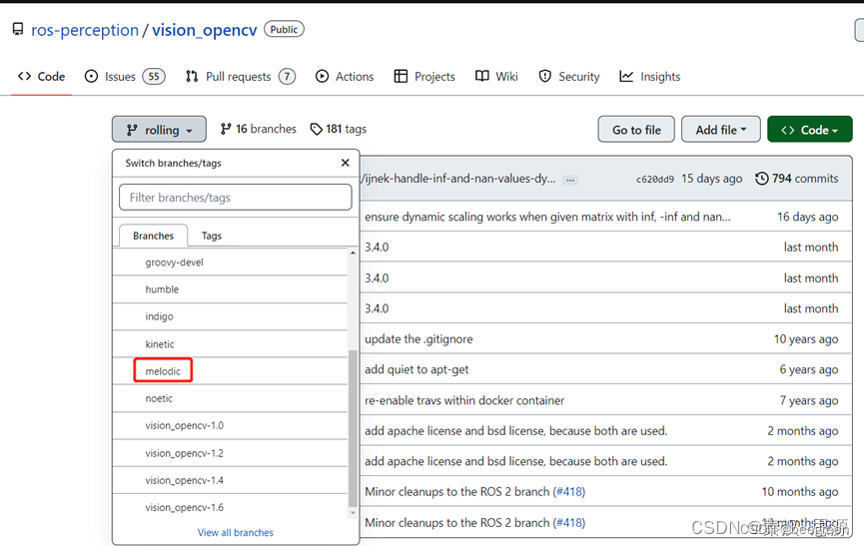Click the Issues count badge 55

click(154, 77)
